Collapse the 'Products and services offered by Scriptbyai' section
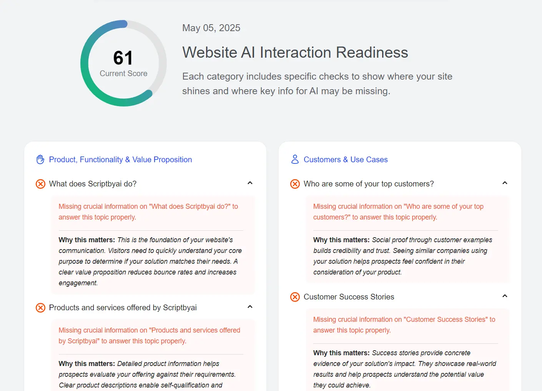Viewport: 542px width, 391px height. [x=250, y=307]
